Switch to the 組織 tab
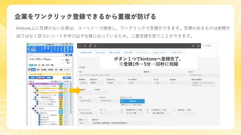Screen dimensions: 241x135 pos(61,70)
